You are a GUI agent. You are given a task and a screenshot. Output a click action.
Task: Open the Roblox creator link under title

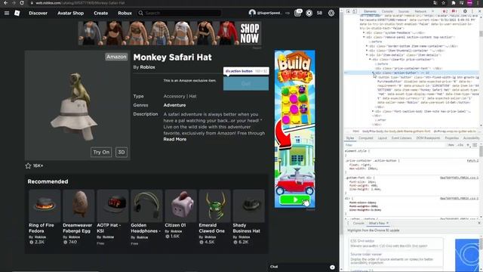pyautogui.click(x=148, y=67)
